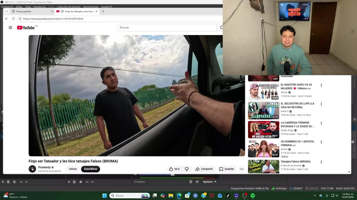Image resolution: width=357 pixels, height=200 pixels.
Task: Switch to Nueva pestaña tab
Action: tap(32, 11)
